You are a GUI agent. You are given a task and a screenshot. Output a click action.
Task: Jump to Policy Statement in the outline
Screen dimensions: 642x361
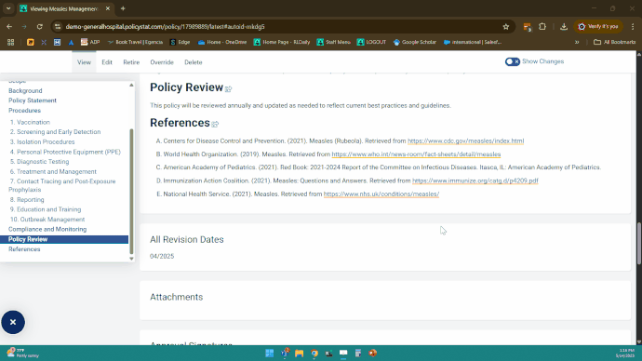point(33,100)
